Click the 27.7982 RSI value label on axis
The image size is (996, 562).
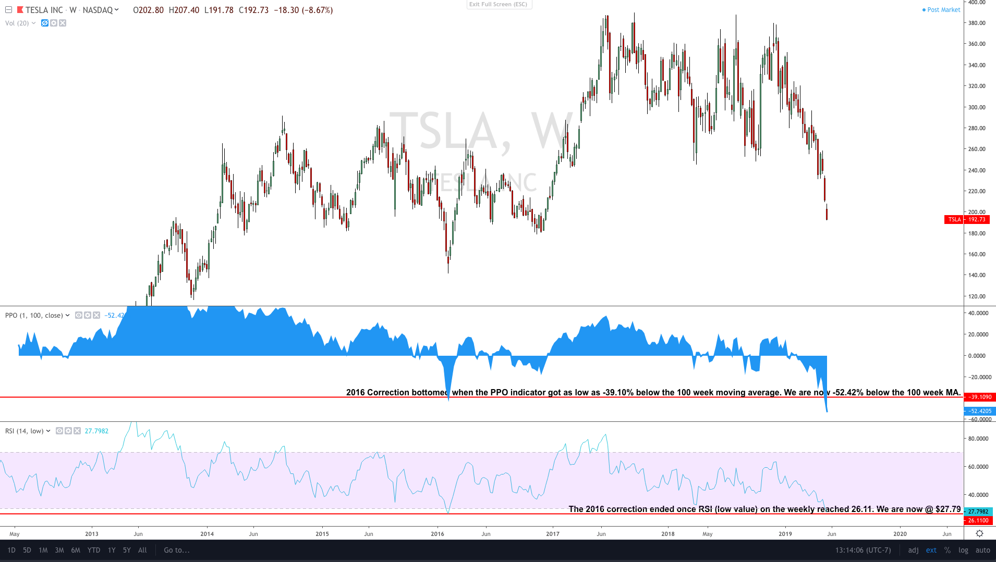[978, 511]
